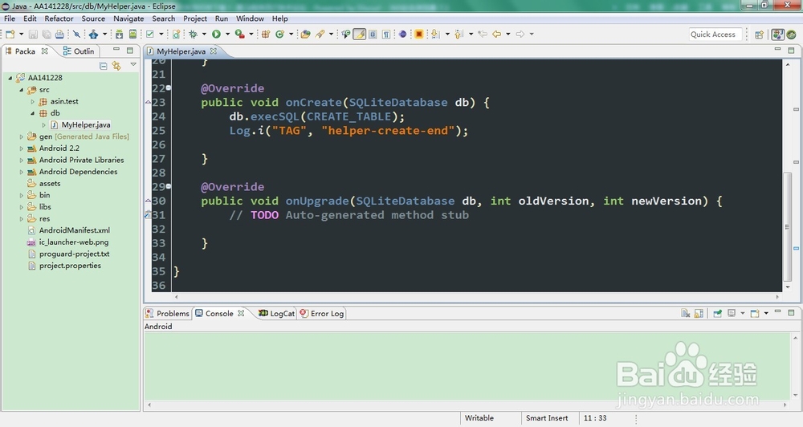
Task: Switch to the Problems tab
Action: click(168, 313)
